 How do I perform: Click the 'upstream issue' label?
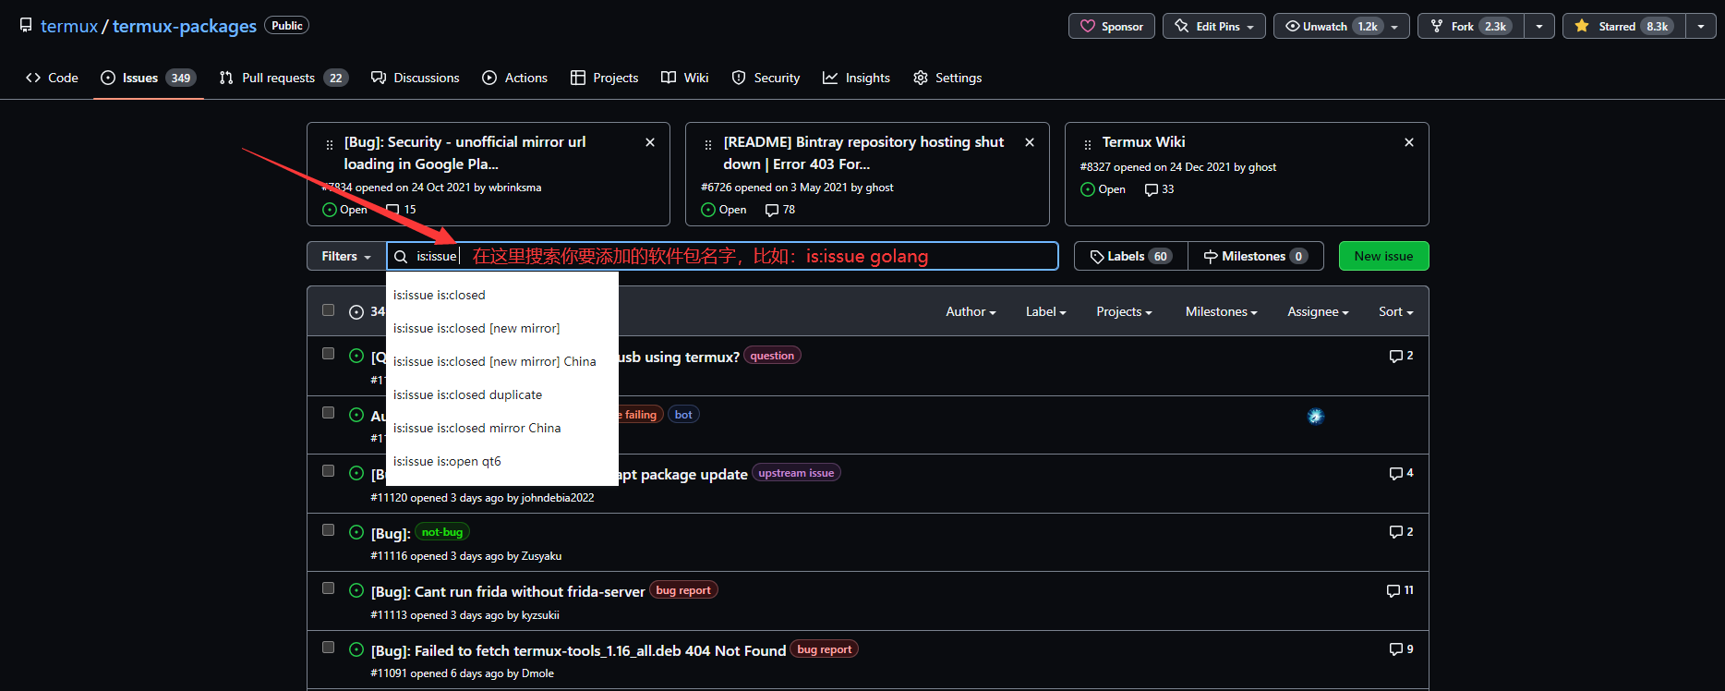(x=796, y=473)
